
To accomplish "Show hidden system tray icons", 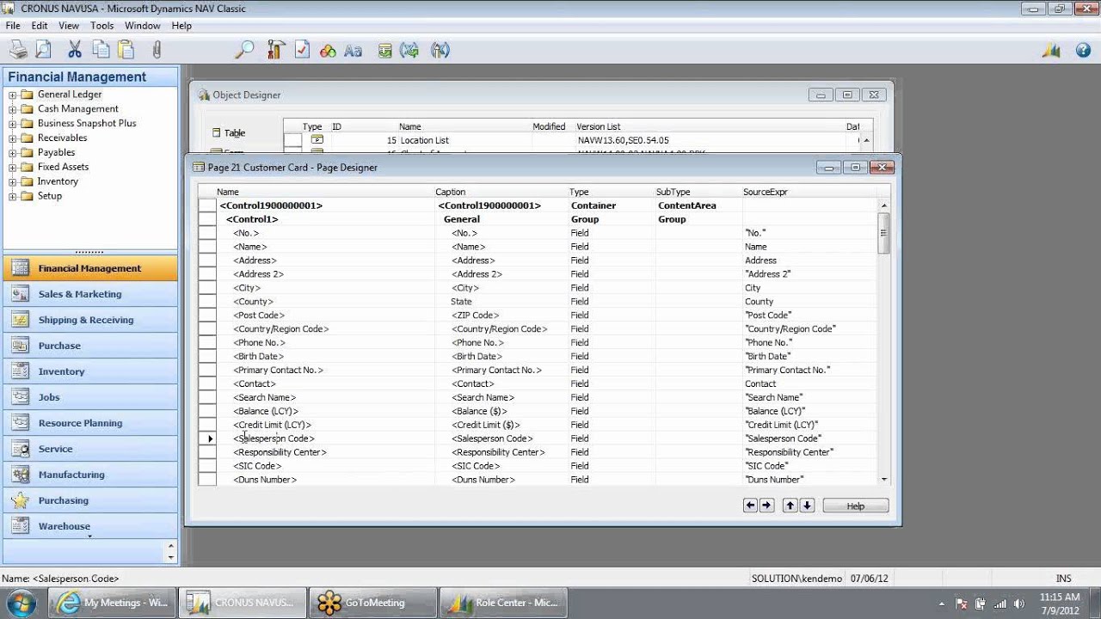I will (x=942, y=604).
